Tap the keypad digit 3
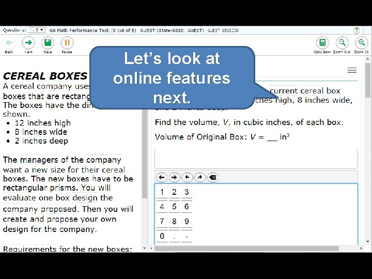372x279 pixels. (x=187, y=192)
